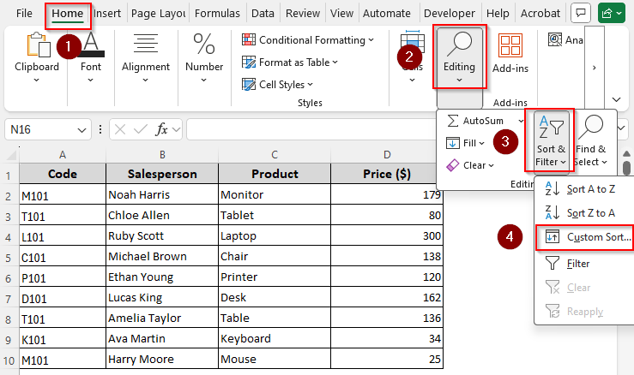The image size is (634, 375).
Task: Switch to the Formulas tab
Action: coord(217,14)
